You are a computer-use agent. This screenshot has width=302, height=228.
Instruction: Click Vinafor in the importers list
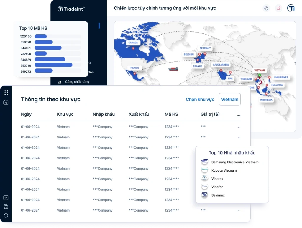[217, 187]
